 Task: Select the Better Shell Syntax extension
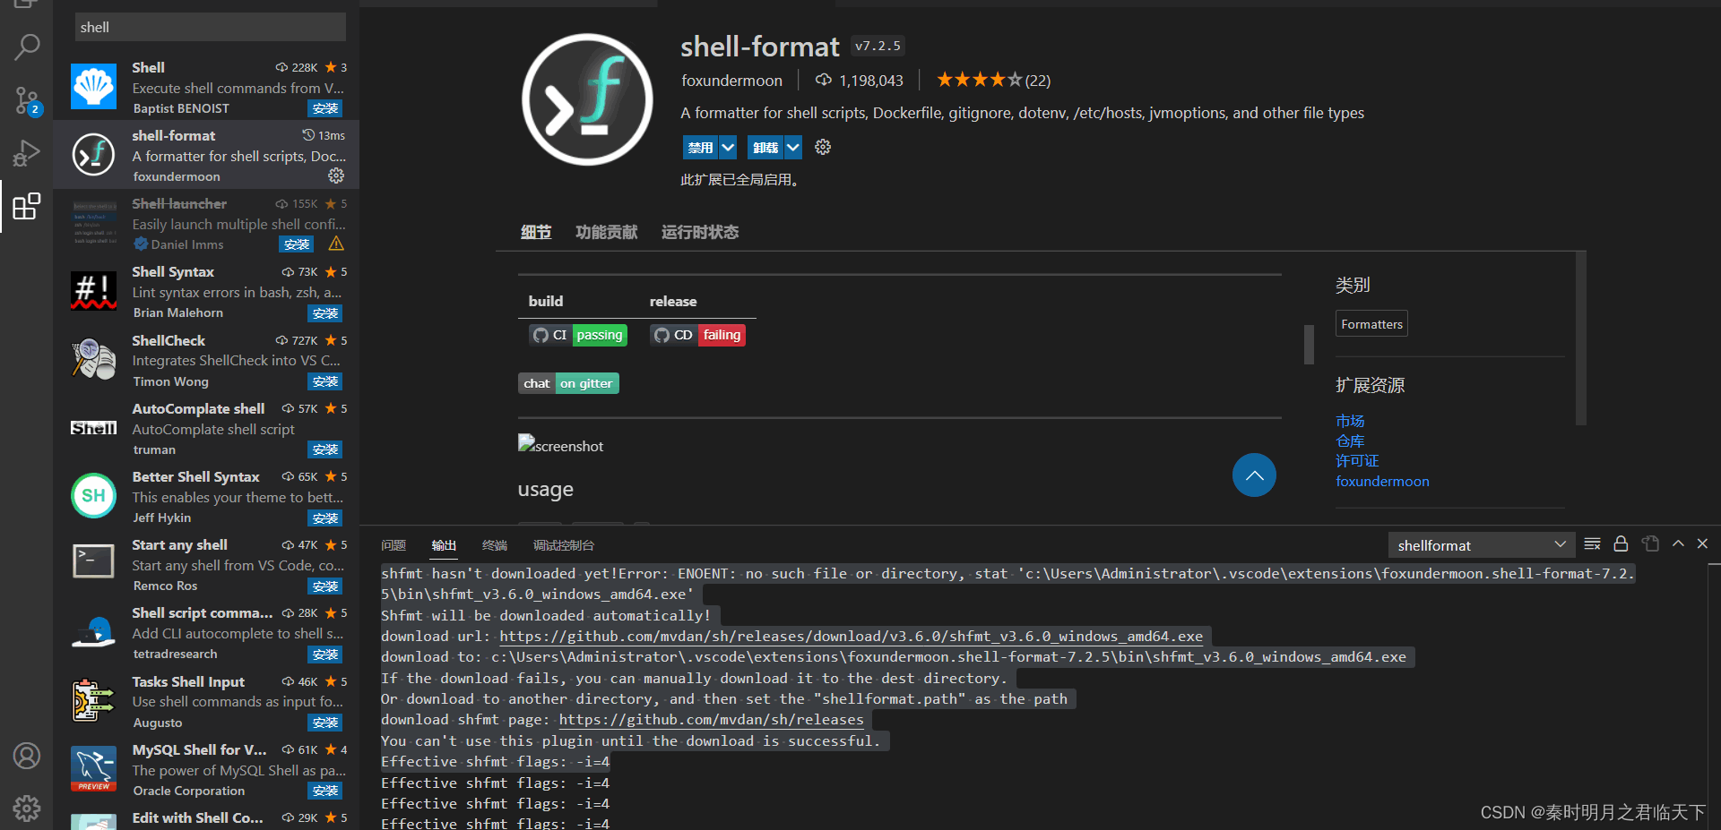click(206, 497)
